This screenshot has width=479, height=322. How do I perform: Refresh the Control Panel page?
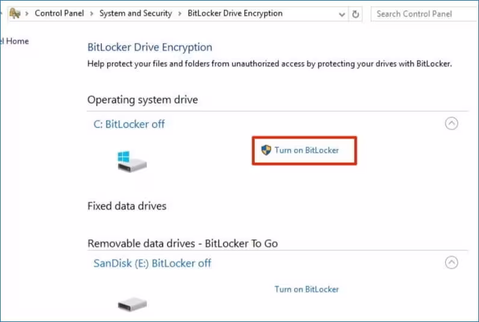tap(356, 14)
